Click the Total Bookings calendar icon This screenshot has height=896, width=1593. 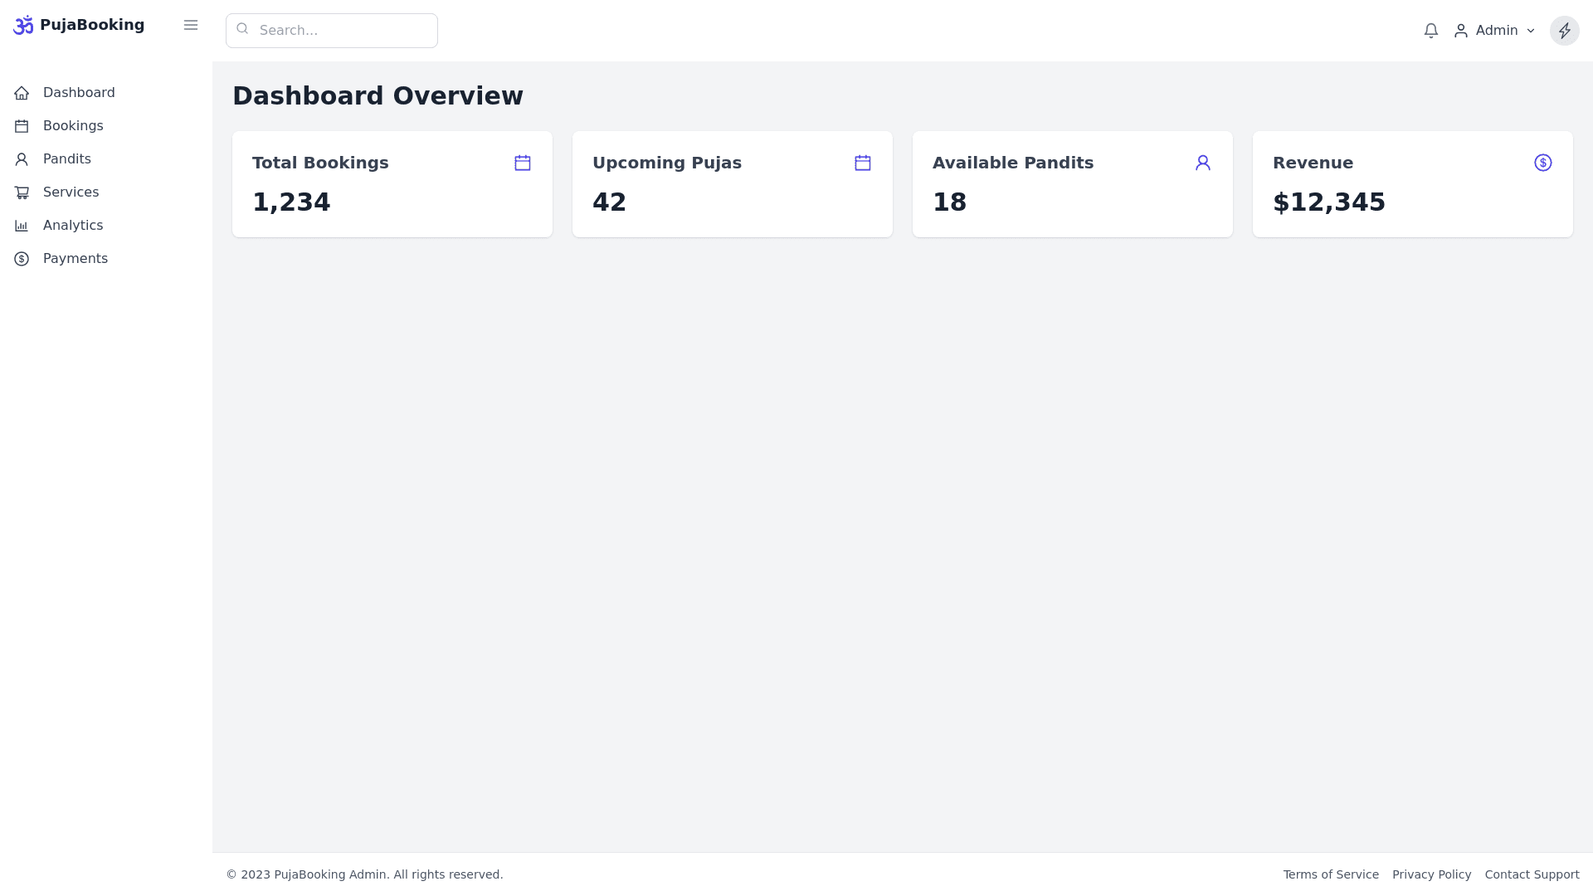point(523,163)
